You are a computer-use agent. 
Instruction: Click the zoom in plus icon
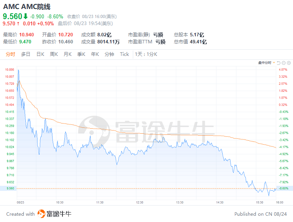tap(289, 63)
